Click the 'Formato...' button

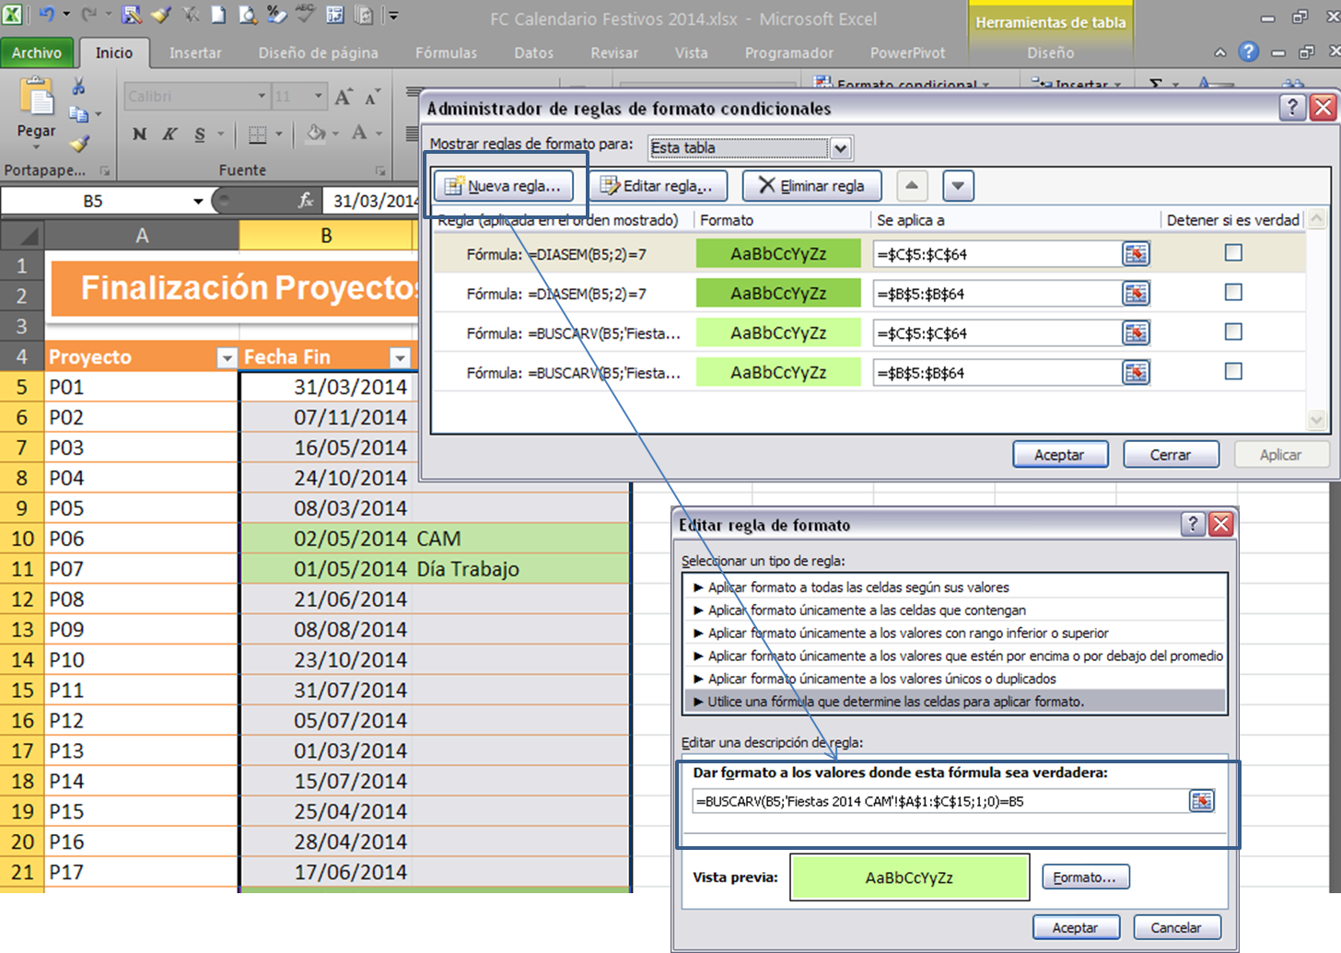[1085, 877]
